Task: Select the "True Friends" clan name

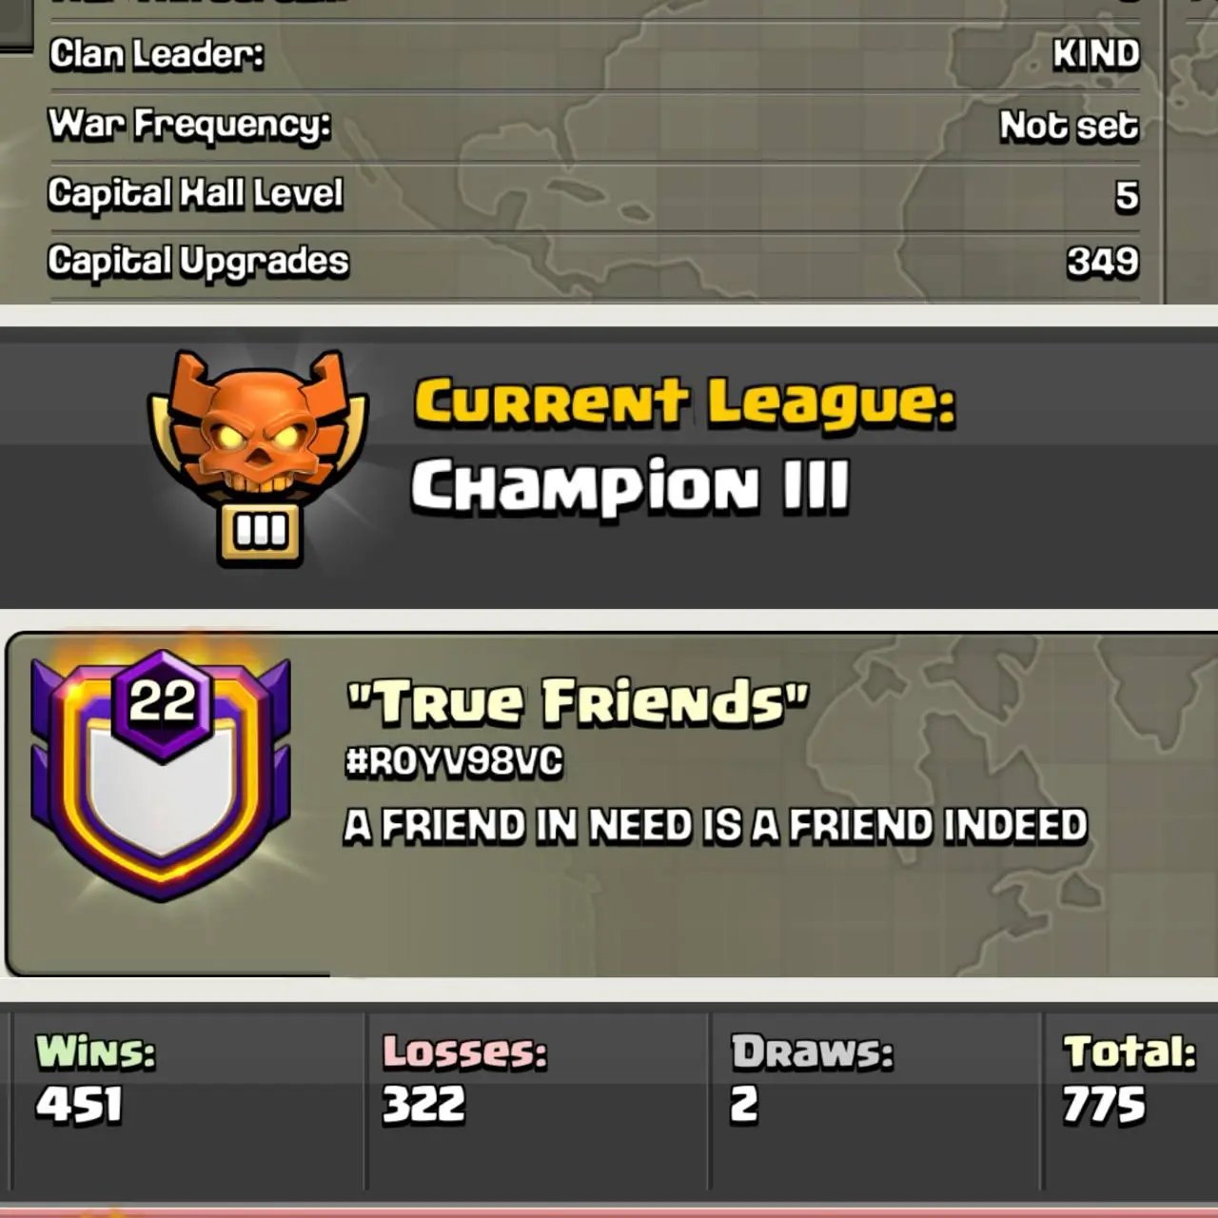Action: [578, 702]
